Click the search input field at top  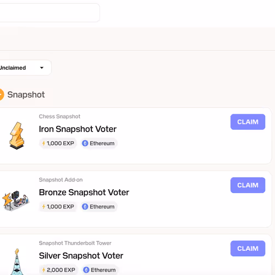point(50,13)
